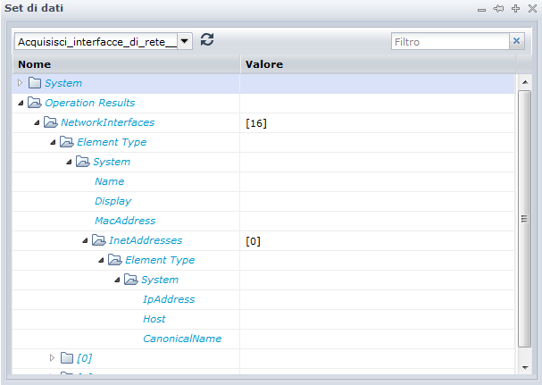This screenshot has height=385, width=542.
Task: Click the [0] value of InetAddresses
Action: point(253,241)
